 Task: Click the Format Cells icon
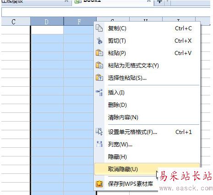click(99, 132)
